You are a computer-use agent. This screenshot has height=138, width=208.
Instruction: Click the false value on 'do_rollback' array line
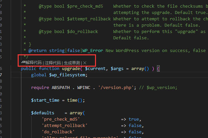(x=135, y=132)
